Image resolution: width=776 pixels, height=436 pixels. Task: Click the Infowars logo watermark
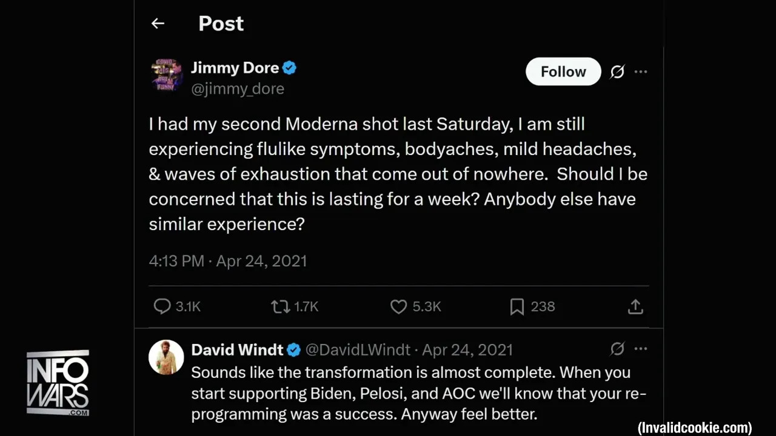click(x=58, y=383)
